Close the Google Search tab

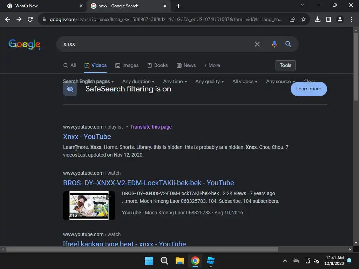tap(165, 6)
